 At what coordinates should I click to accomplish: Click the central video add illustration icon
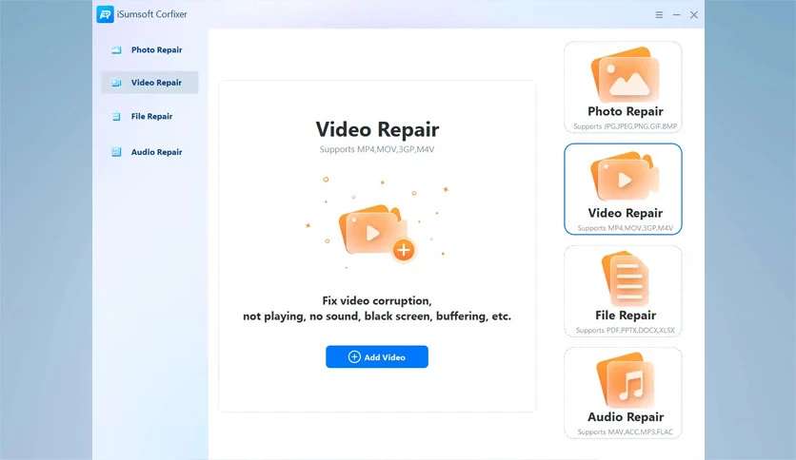377,232
